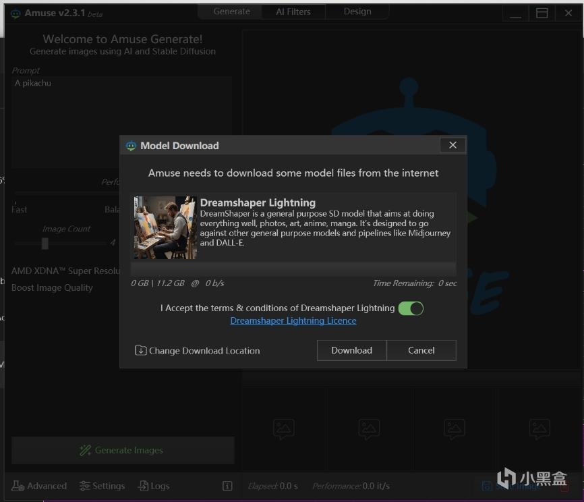This screenshot has width=584, height=502.
Task: Click the Amuse logo in title bar
Action: tap(16, 13)
